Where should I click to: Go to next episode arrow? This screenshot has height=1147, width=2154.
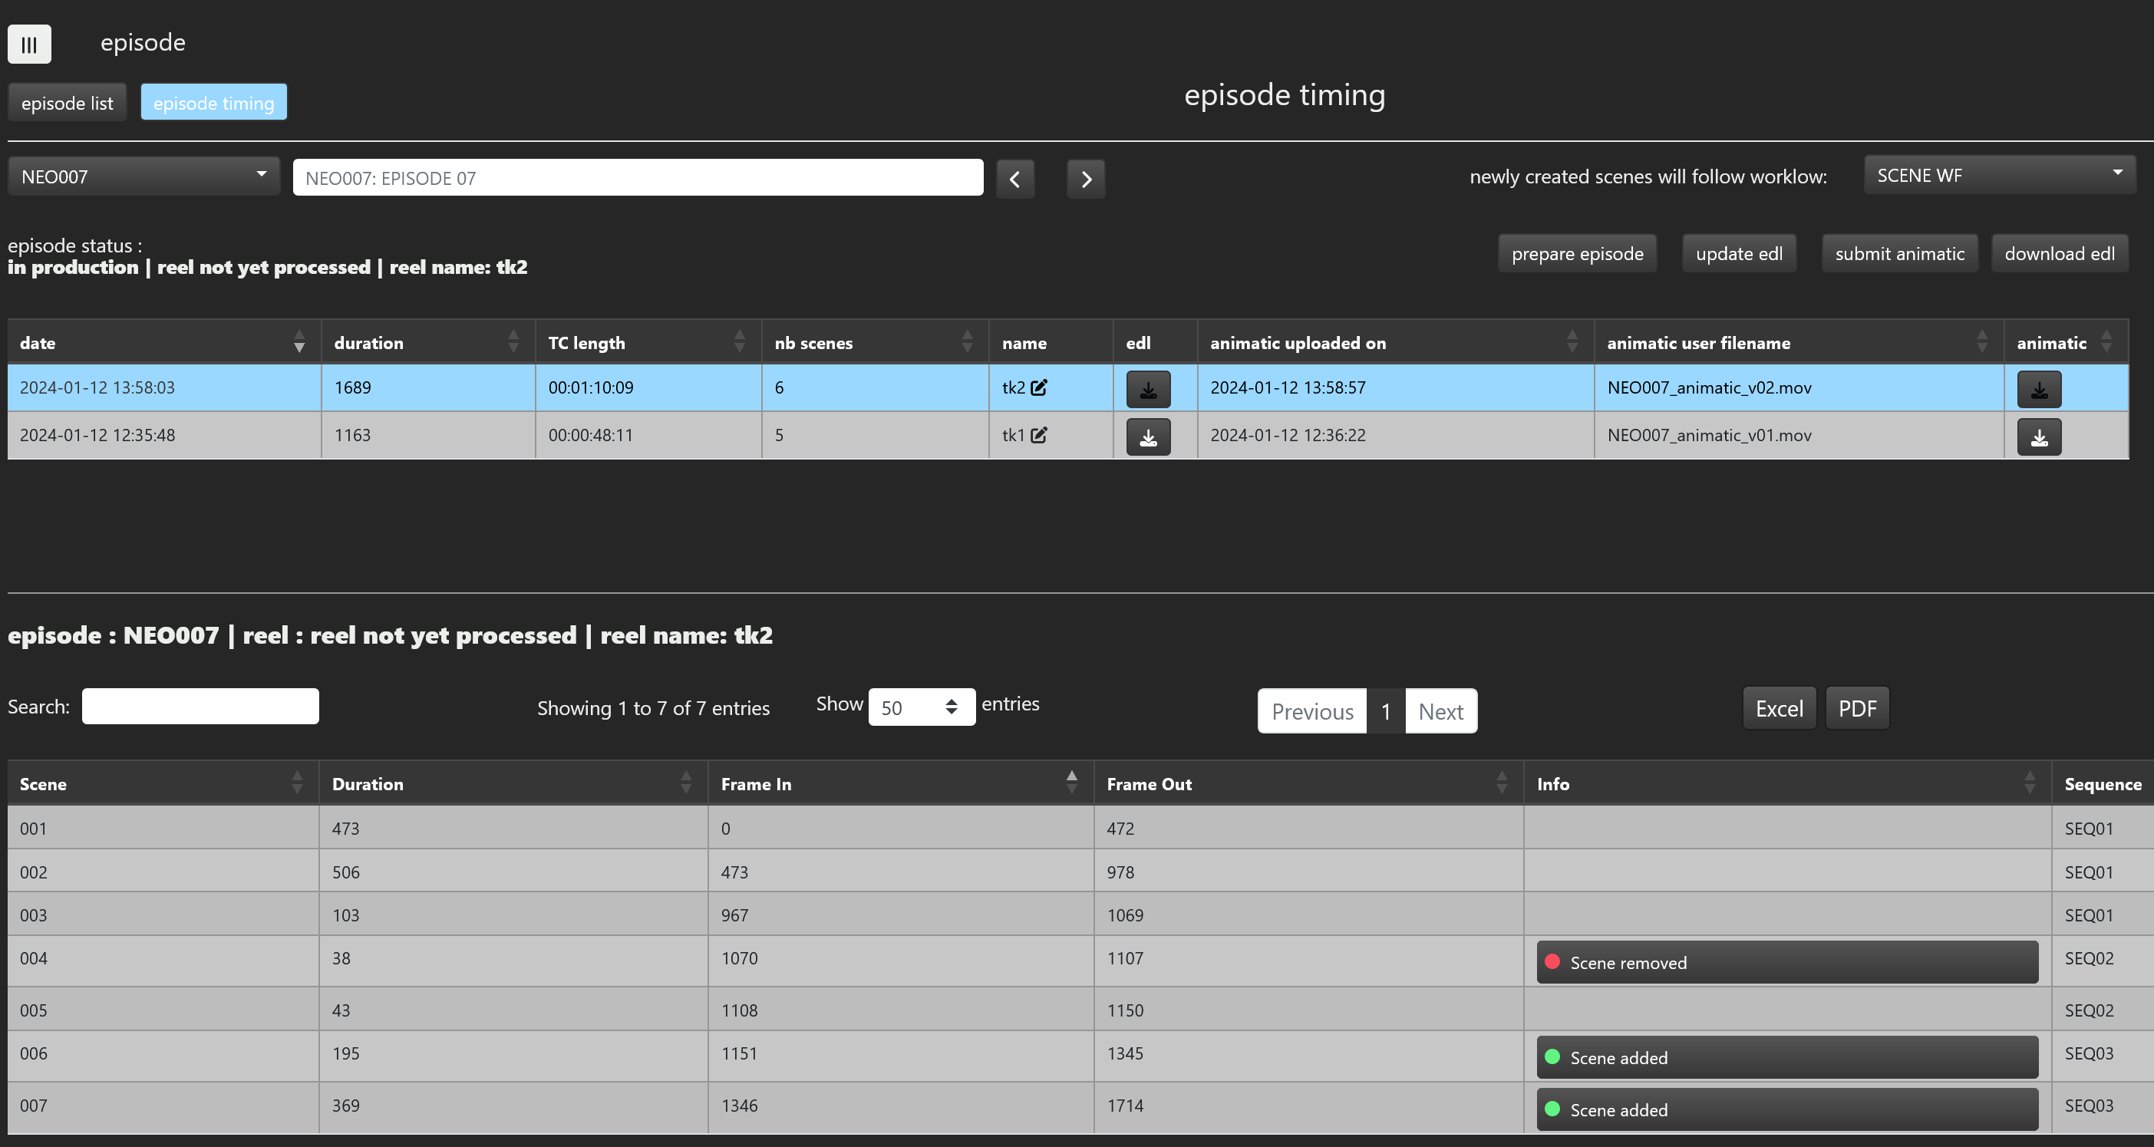tap(1085, 179)
